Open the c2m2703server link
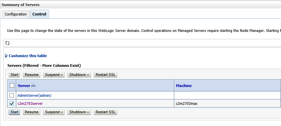281x126 pixels. [30, 103]
